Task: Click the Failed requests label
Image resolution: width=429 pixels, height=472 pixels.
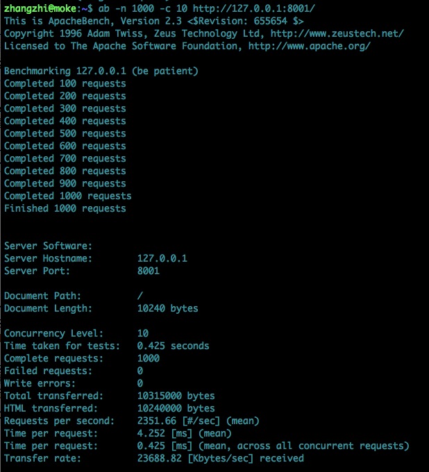Action: coord(48,371)
